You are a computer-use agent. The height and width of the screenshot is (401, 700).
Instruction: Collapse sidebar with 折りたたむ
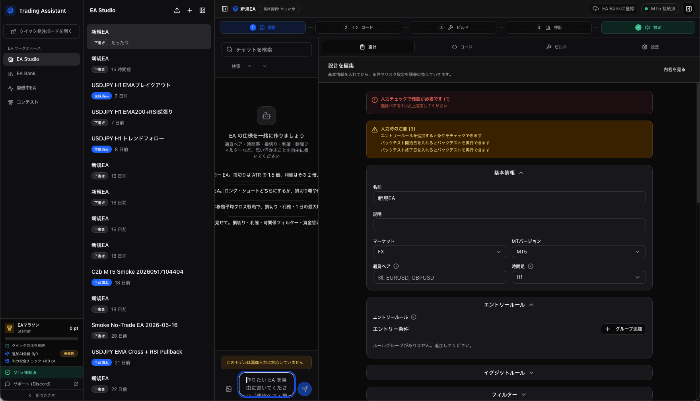pos(42,395)
